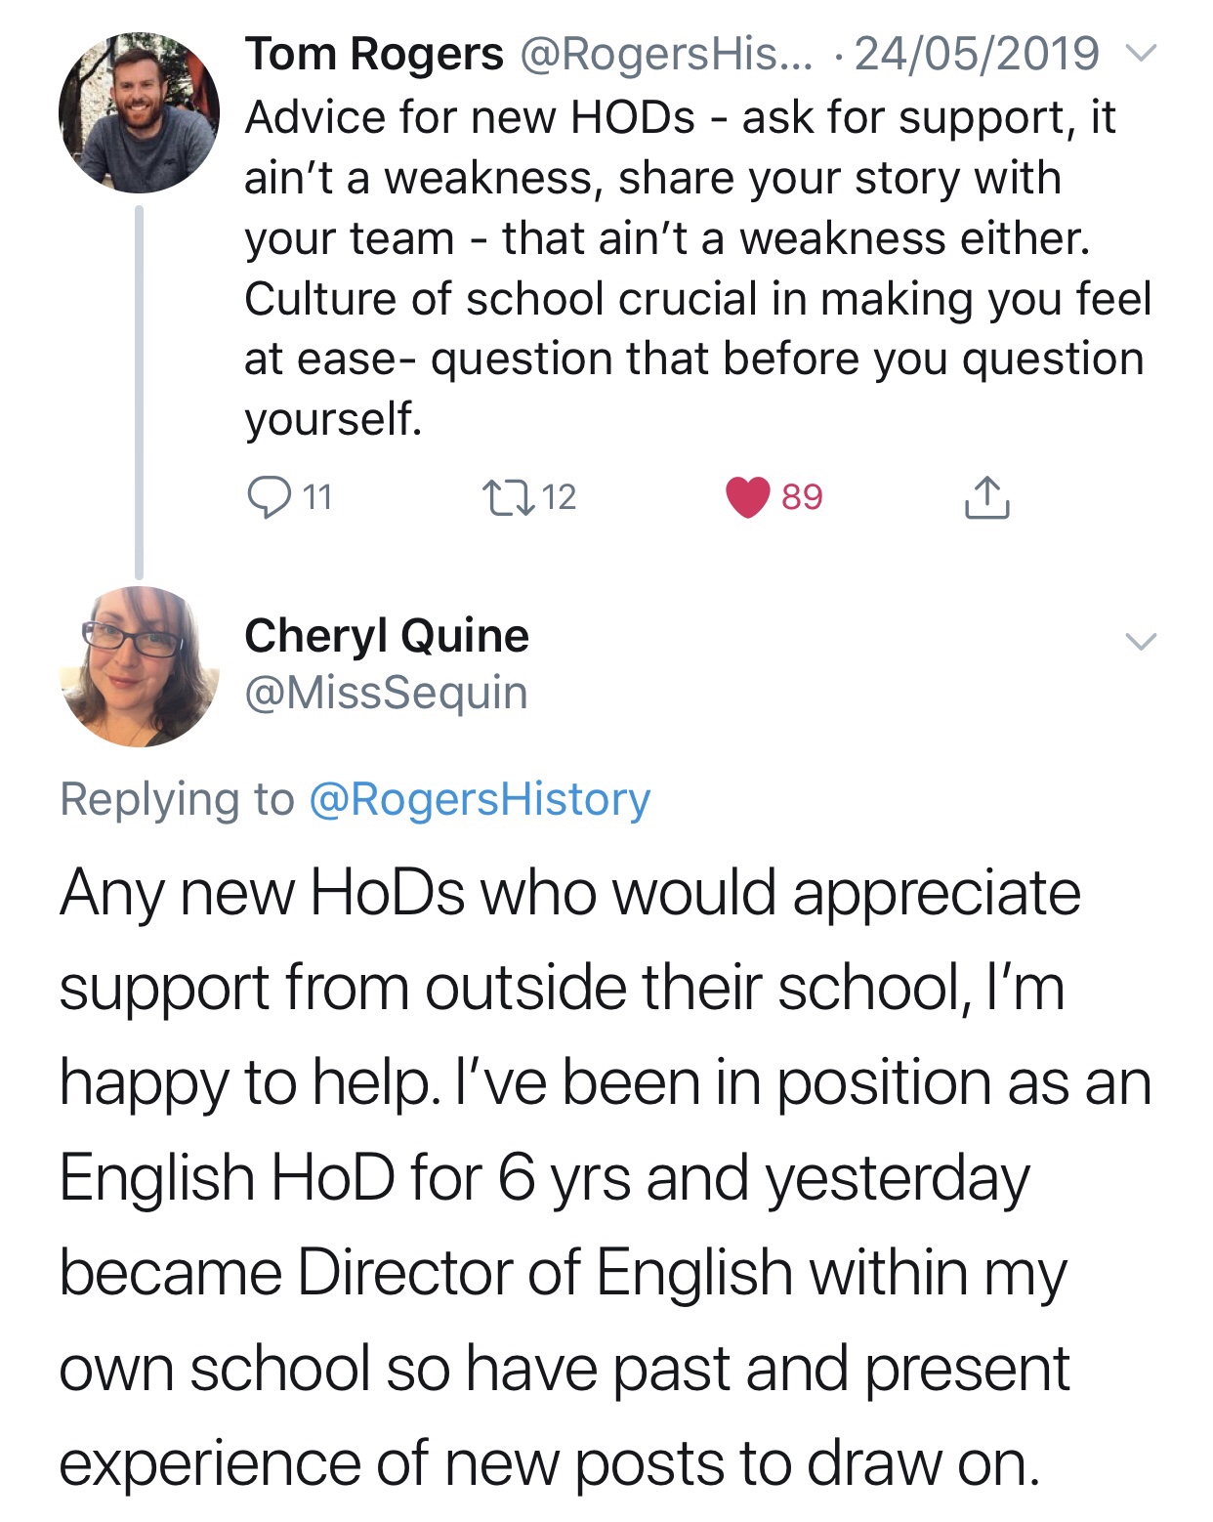Tap the vertical thread connector line
The height and width of the screenshot is (1522, 1213).
click(139, 391)
